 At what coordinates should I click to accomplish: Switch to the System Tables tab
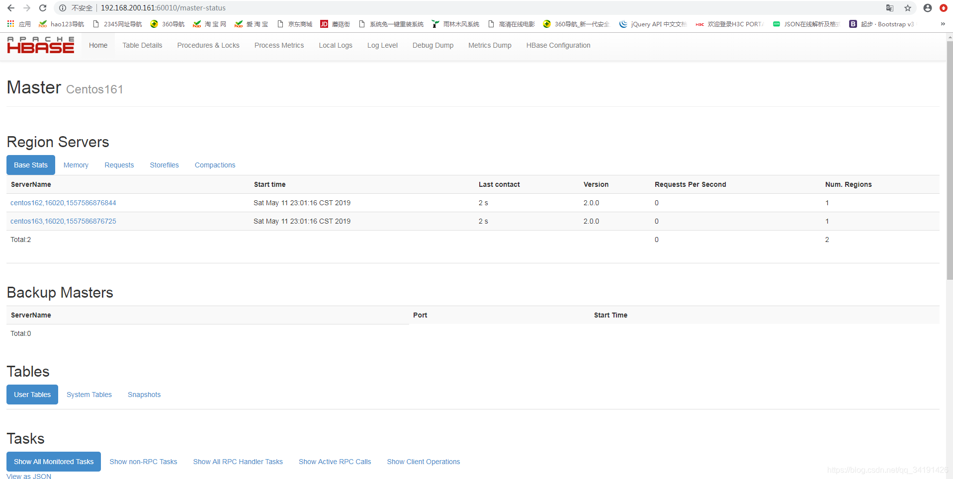[89, 395]
